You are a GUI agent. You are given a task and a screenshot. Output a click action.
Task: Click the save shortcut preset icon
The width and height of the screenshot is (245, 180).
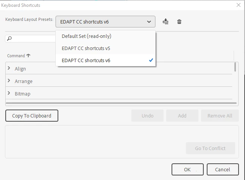coord(165,22)
